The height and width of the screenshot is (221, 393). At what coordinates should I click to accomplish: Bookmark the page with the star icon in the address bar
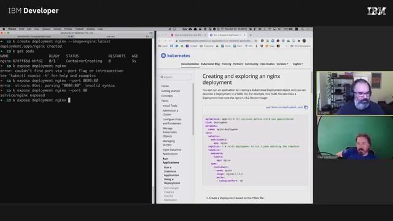(x=255, y=41)
